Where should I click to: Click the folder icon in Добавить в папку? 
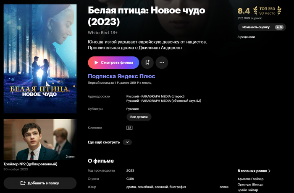pos(23,183)
